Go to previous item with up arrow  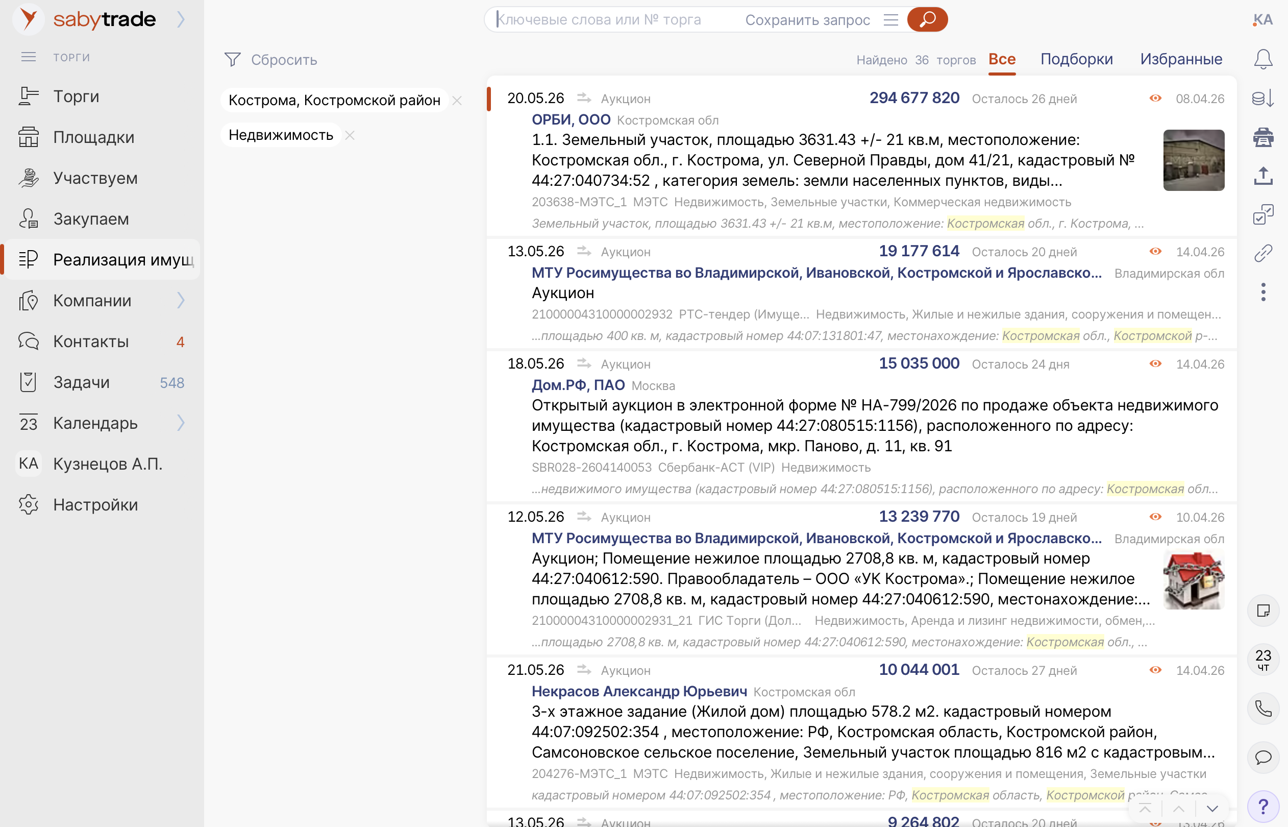tap(1178, 808)
